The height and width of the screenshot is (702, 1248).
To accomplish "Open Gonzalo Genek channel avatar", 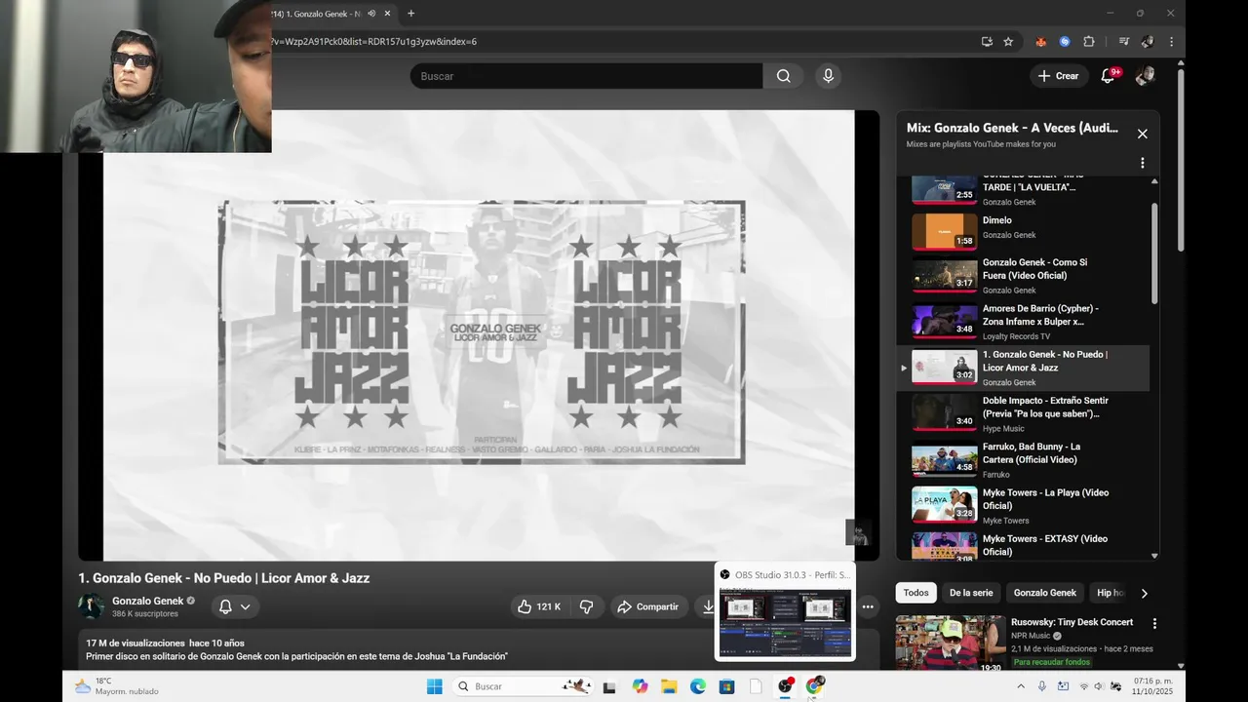I will click(92, 606).
